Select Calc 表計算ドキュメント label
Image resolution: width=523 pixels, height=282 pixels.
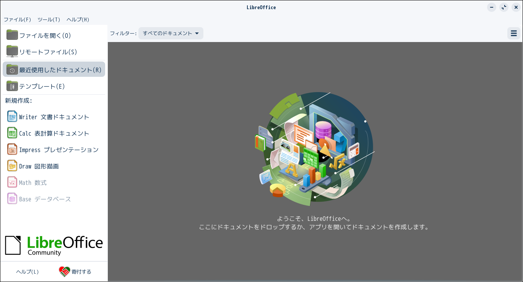[54, 133]
